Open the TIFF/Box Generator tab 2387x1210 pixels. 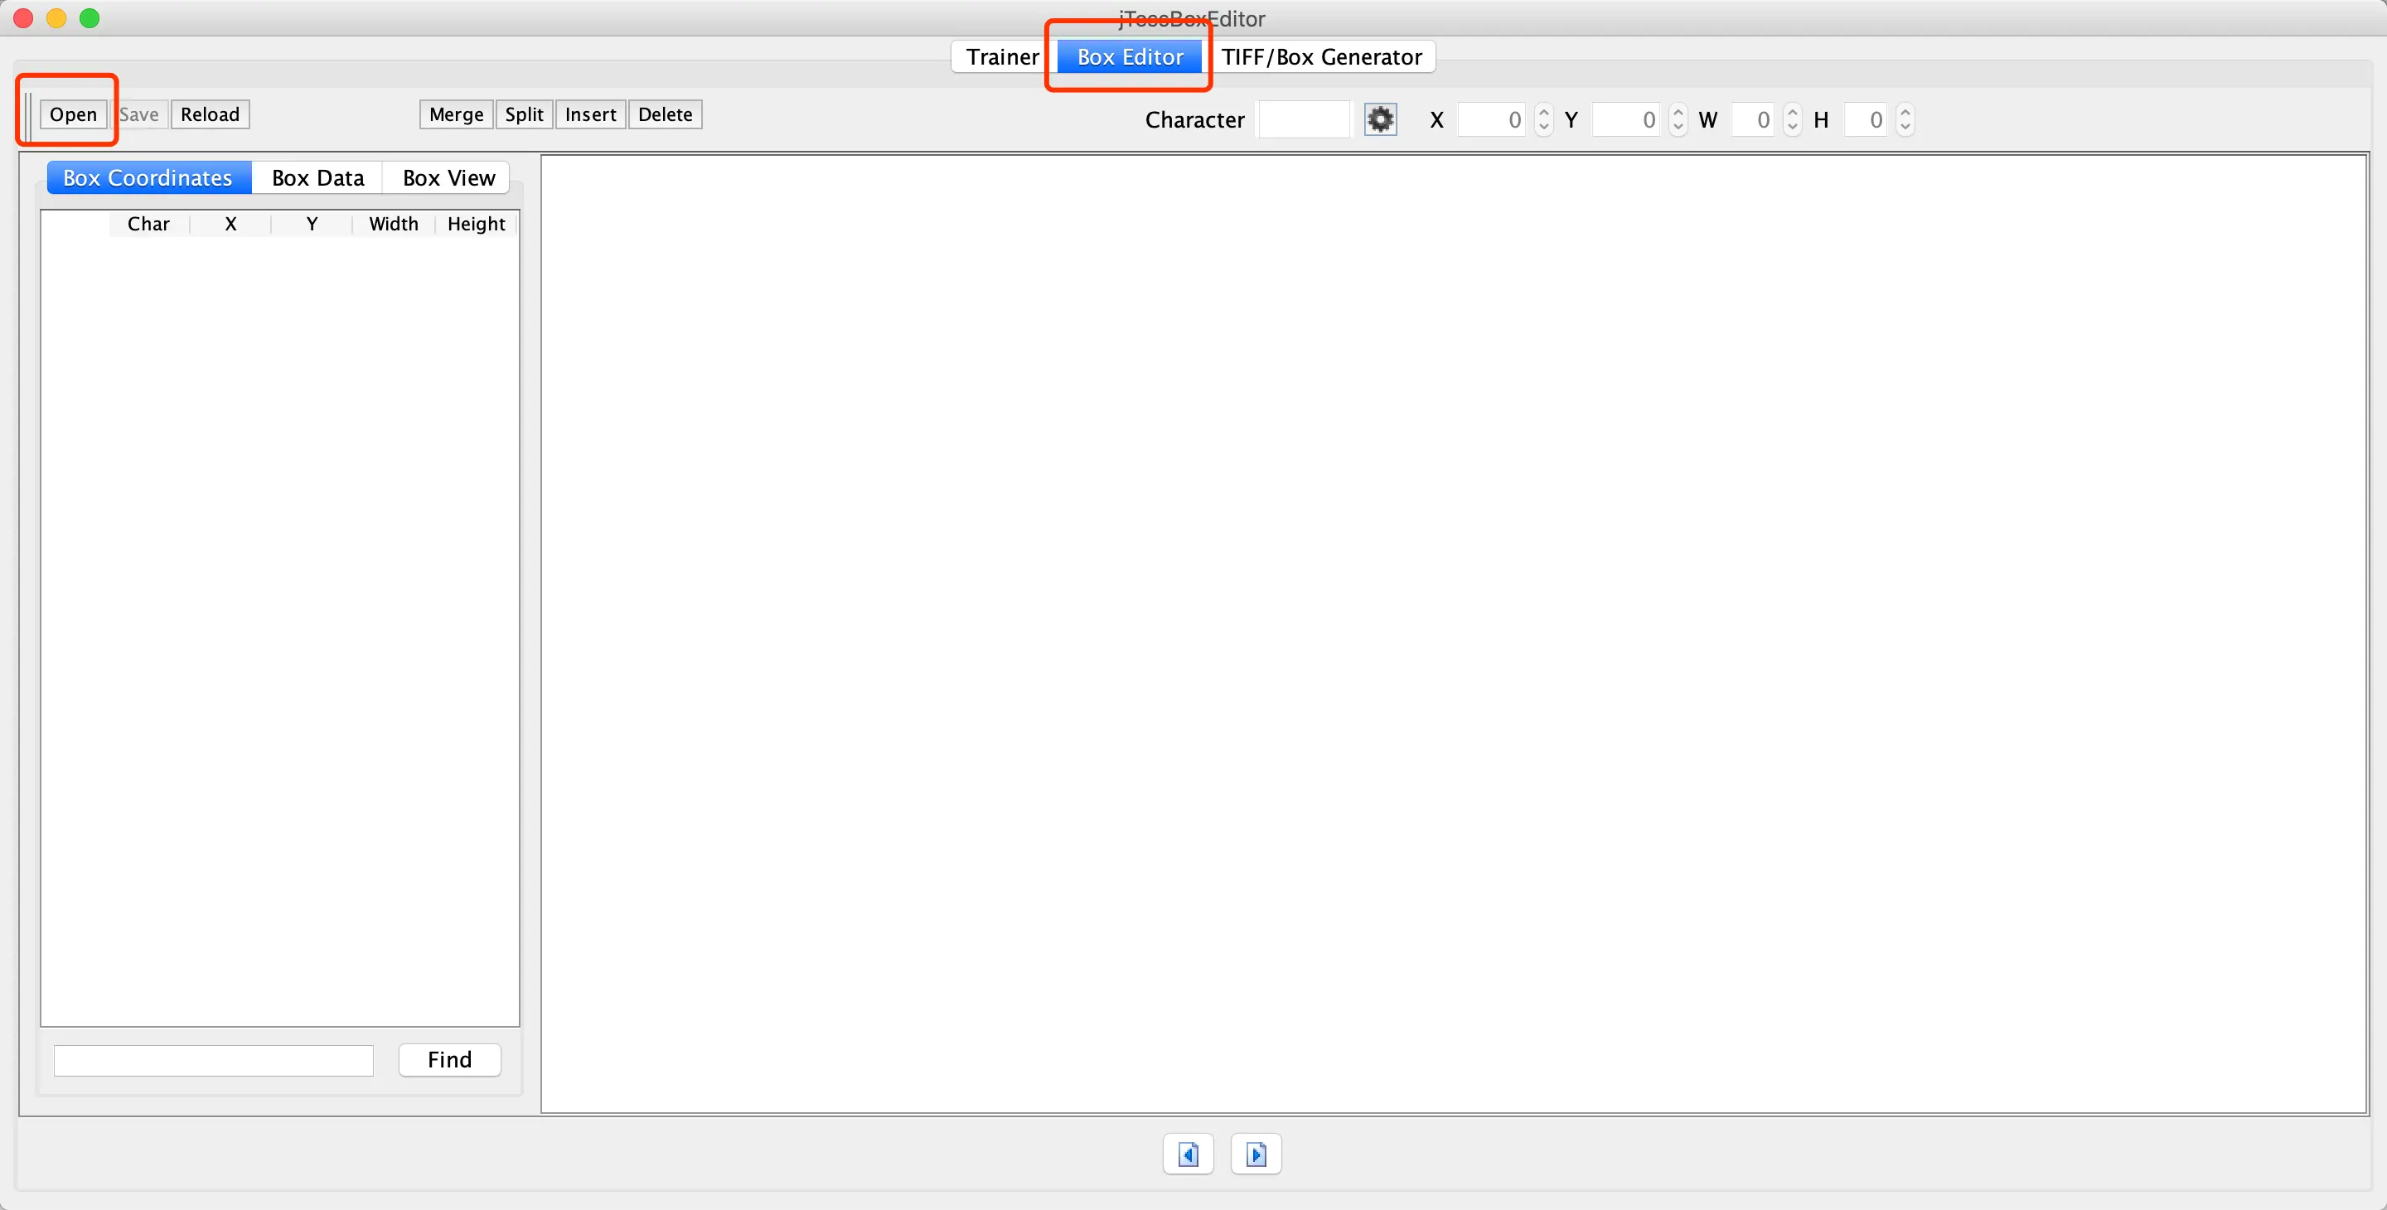[1320, 57]
